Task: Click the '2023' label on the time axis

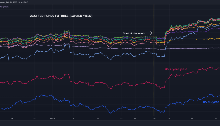Action: 52,118
